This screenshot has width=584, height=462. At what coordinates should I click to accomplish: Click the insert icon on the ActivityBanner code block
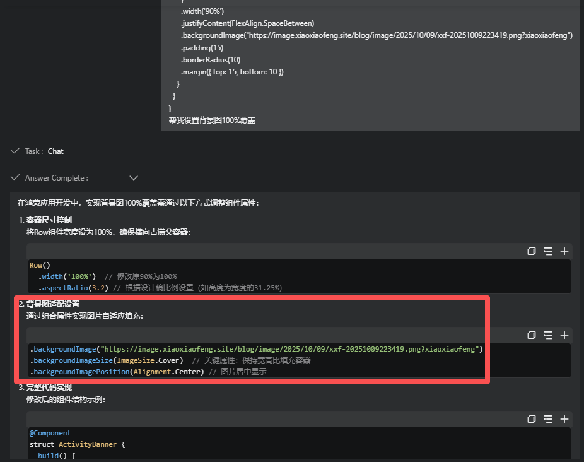click(548, 419)
